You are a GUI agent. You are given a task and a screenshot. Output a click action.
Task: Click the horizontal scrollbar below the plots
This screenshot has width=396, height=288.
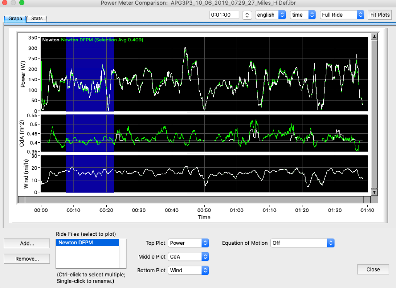point(194,199)
